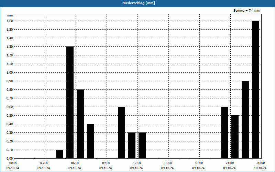Viewport: 275px width, 172px height.
Task: Click the 0,10 mm bar near 04:30
Action: [59, 154]
